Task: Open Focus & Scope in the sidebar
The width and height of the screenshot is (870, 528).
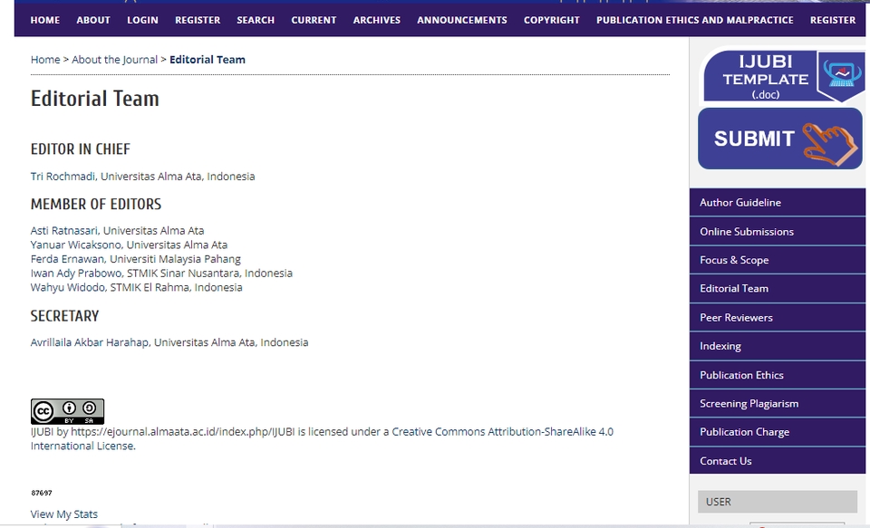Action: point(778,260)
